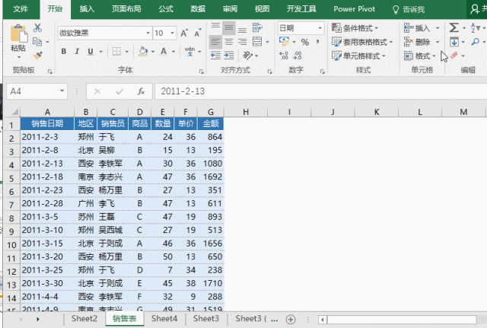Open the Sheet4 worksheet tab

click(x=164, y=319)
